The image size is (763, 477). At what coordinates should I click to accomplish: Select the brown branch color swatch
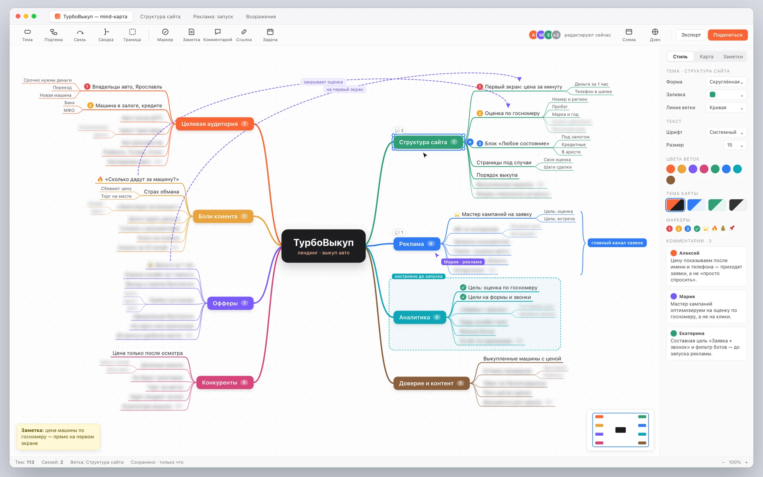tap(671, 180)
